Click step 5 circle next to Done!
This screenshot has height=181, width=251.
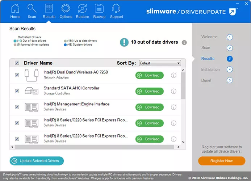pos(230,80)
